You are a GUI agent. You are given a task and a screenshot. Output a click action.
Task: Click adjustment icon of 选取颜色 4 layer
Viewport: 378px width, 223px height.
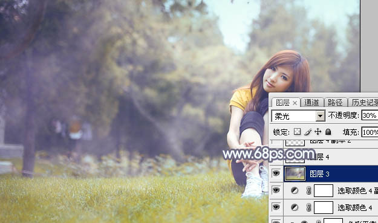tap(295, 207)
